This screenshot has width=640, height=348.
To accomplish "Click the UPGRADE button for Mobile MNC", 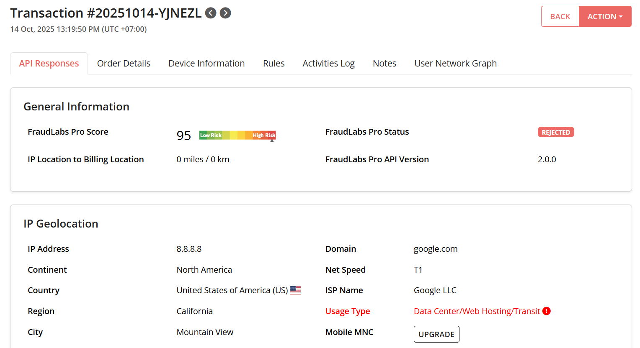I will (436, 334).
